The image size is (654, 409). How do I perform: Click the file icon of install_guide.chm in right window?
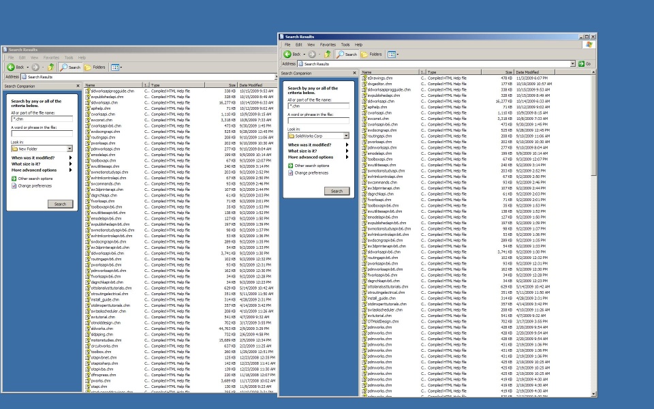click(364, 299)
